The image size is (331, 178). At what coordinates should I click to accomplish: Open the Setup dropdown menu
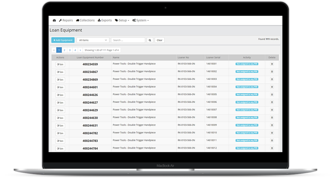point(122,20)
